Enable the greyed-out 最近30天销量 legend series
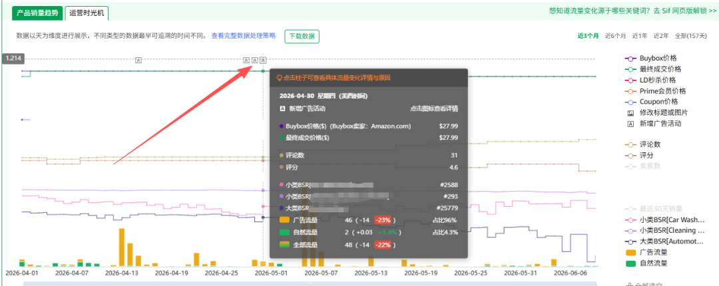This screenshot has height=286, width=719. coord(654,209)
